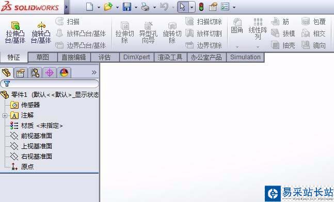Click the 边界凸台/基体 boundary boss tool
Screen dimensions: 334x202
(81, 45)
